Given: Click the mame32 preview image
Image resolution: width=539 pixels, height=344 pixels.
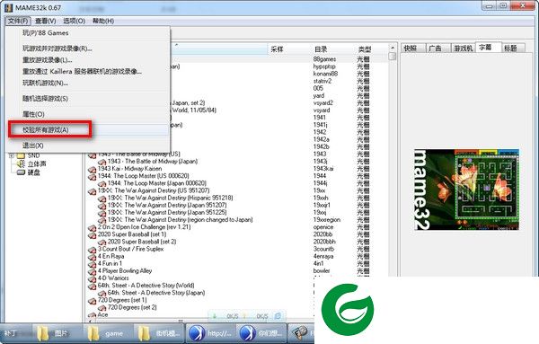Looking at the screenshot, I should point(465,190).
